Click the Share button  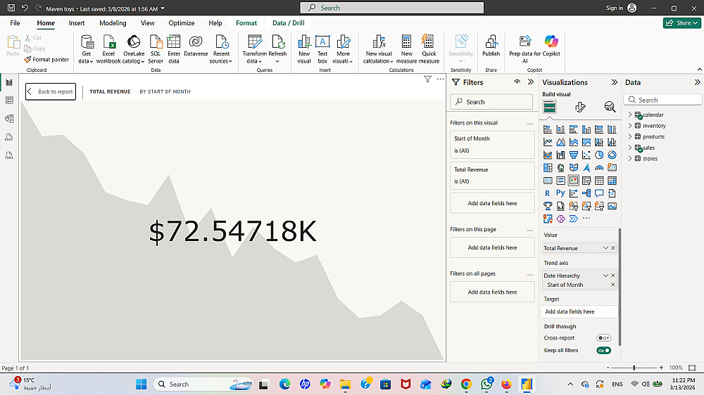tap(681, 23)
